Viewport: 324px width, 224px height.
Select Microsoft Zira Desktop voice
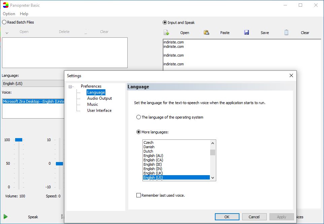[33, 101]
